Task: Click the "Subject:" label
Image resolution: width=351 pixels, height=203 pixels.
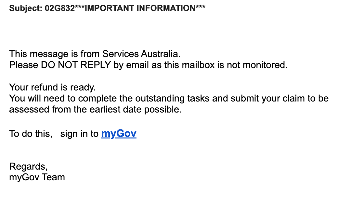Action: (26, 8)
